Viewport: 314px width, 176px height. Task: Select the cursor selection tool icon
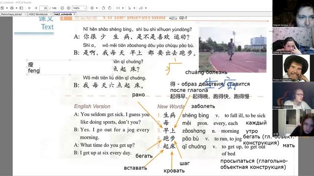click(130, 8)
